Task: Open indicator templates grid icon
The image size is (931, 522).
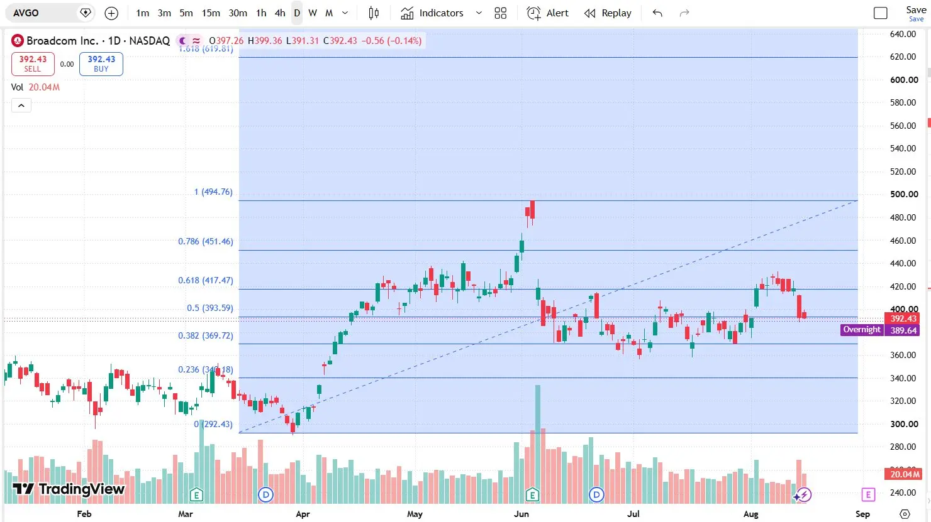Action: tap(501, 13)
